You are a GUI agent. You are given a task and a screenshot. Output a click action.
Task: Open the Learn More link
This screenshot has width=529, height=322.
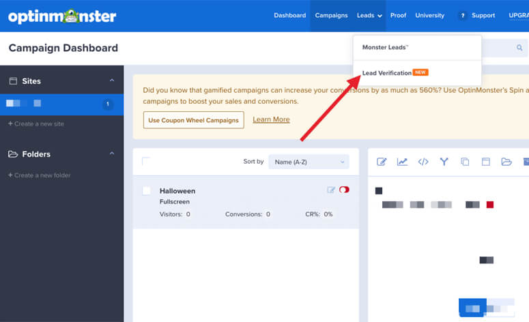271,119
